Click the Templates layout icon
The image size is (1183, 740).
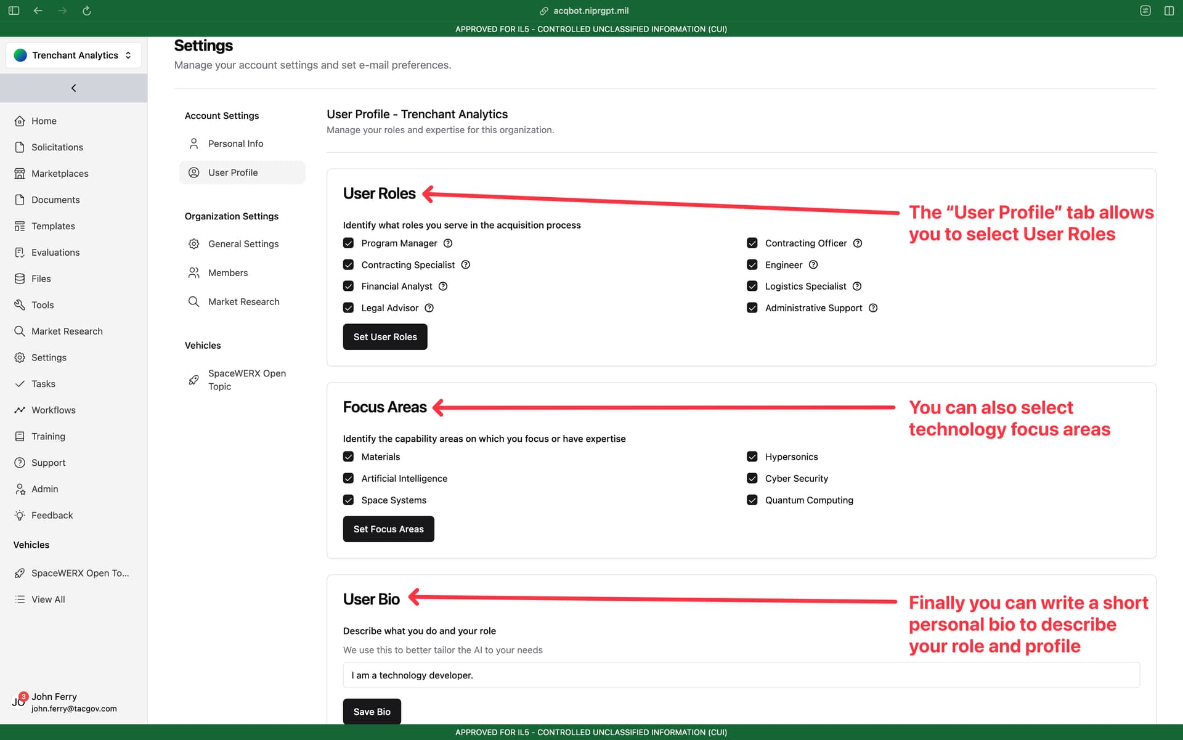(x=20, y=226)
